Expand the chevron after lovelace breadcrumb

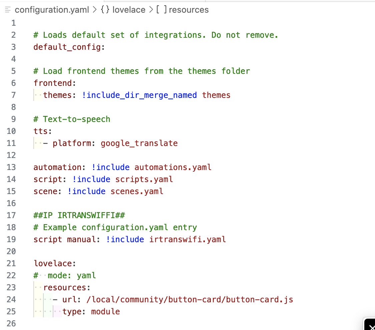[151, 10]
